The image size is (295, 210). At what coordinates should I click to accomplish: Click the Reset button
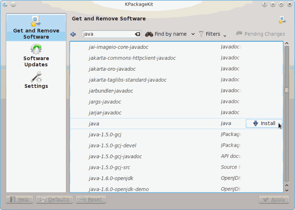pos(91,199)
